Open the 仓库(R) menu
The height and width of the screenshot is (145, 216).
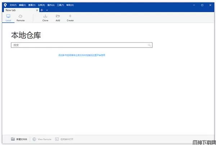pos(41,5)
